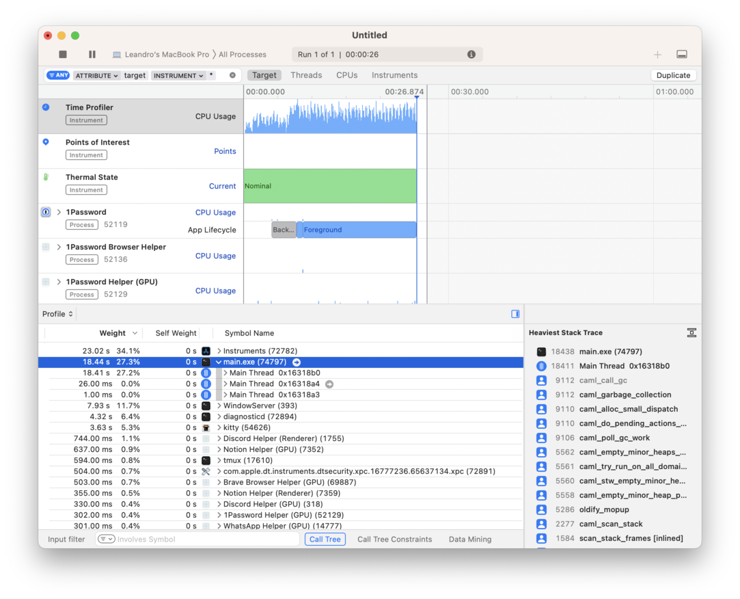The height and width of the screenshot is (599, 740).
Task: Open run info via the info icon
Action: (x=471, y=54)
